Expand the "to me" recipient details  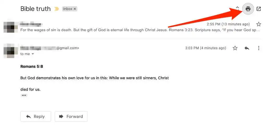click(33, 54)
